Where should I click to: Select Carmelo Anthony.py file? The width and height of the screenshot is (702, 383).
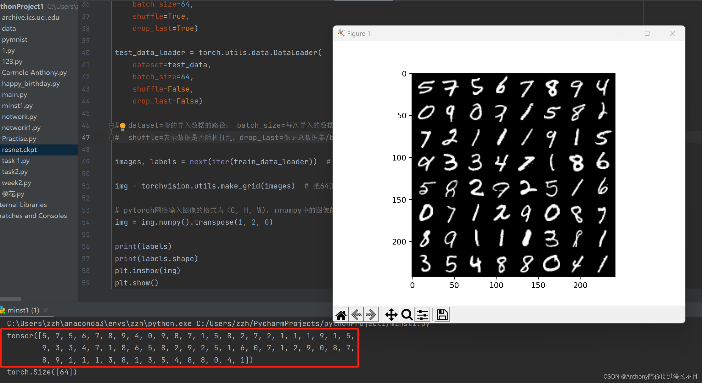coord(34,73)
